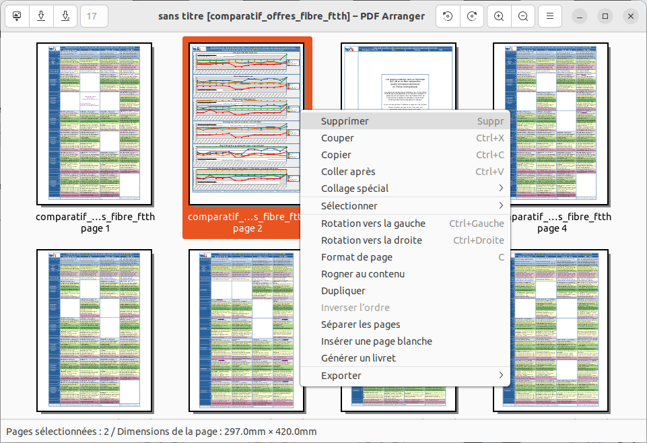Maximize the PDF Arranger window
The image size is (647, 443).
click(x=605, y=16)
